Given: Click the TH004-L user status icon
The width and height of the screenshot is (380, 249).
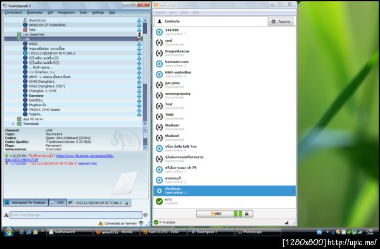Looking at the screenshot, I should [25, 114].
